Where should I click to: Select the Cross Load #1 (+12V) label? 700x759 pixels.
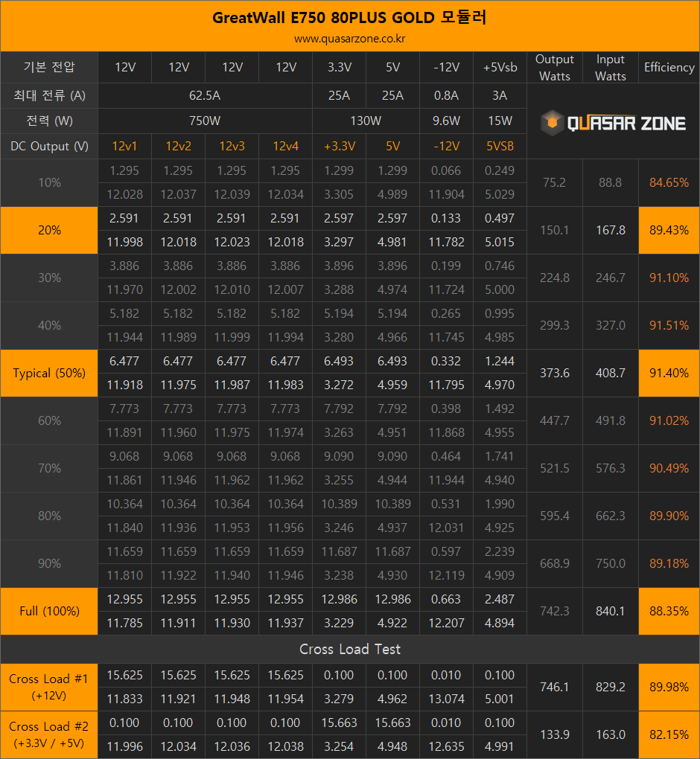[49, 687]
